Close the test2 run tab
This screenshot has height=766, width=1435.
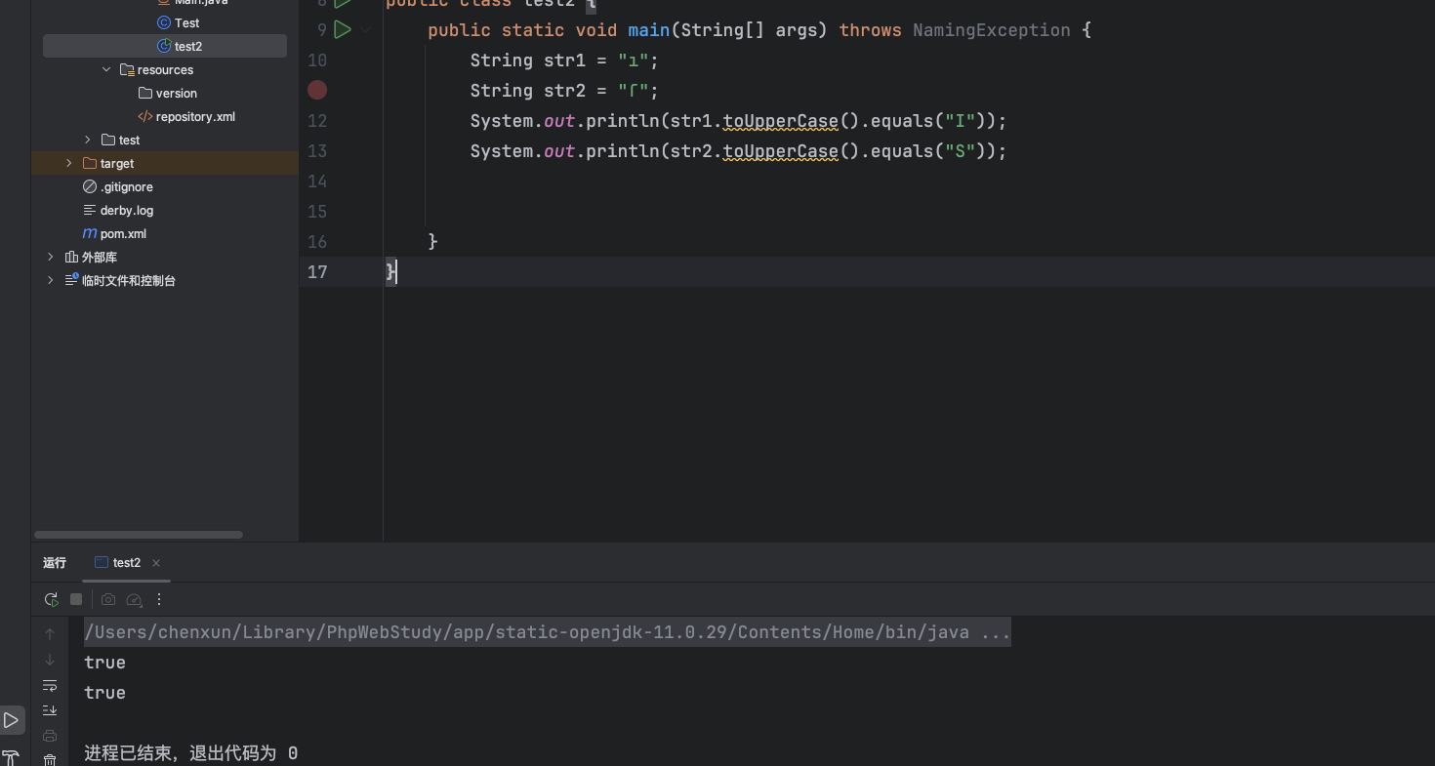156,563
